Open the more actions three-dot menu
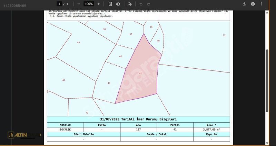The width and height of the screenshot is (276, 146). pyautogui.click(x=261, y=4)
